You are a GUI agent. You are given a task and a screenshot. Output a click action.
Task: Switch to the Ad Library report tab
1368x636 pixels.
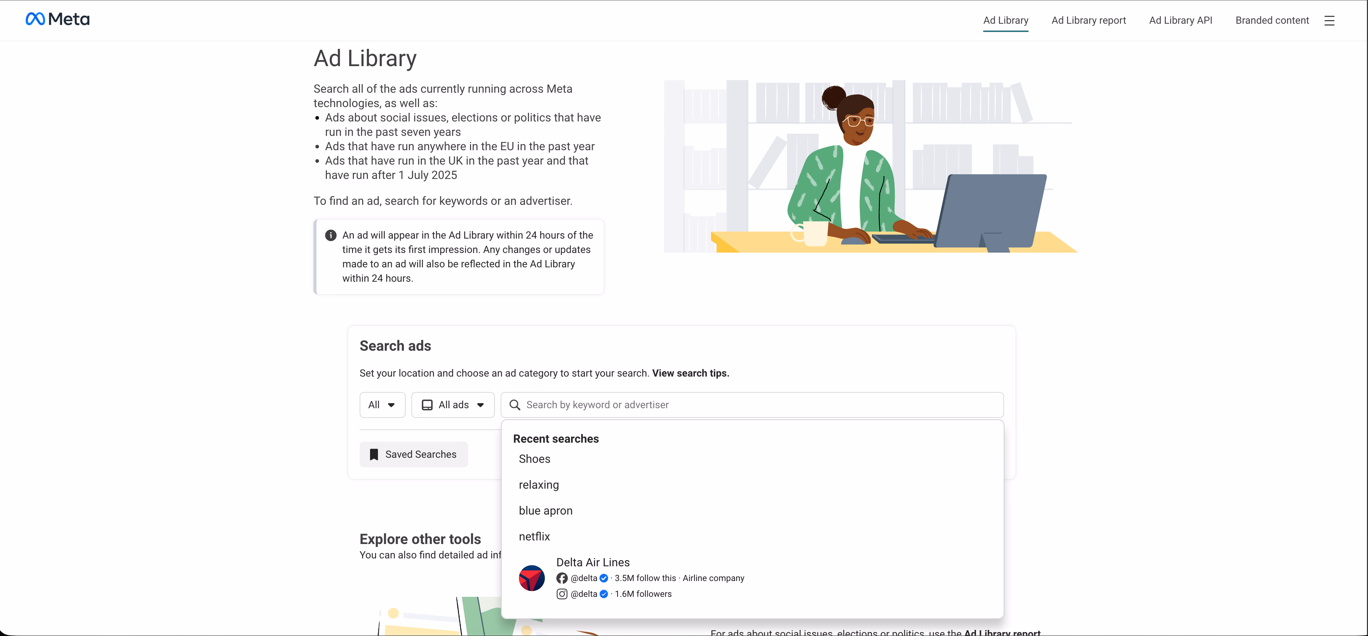tap(1088, 20)
